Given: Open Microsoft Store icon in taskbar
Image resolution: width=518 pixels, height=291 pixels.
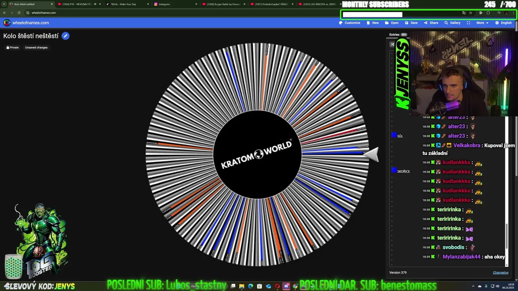Looking at the screenshot, I should coord(259,286).
